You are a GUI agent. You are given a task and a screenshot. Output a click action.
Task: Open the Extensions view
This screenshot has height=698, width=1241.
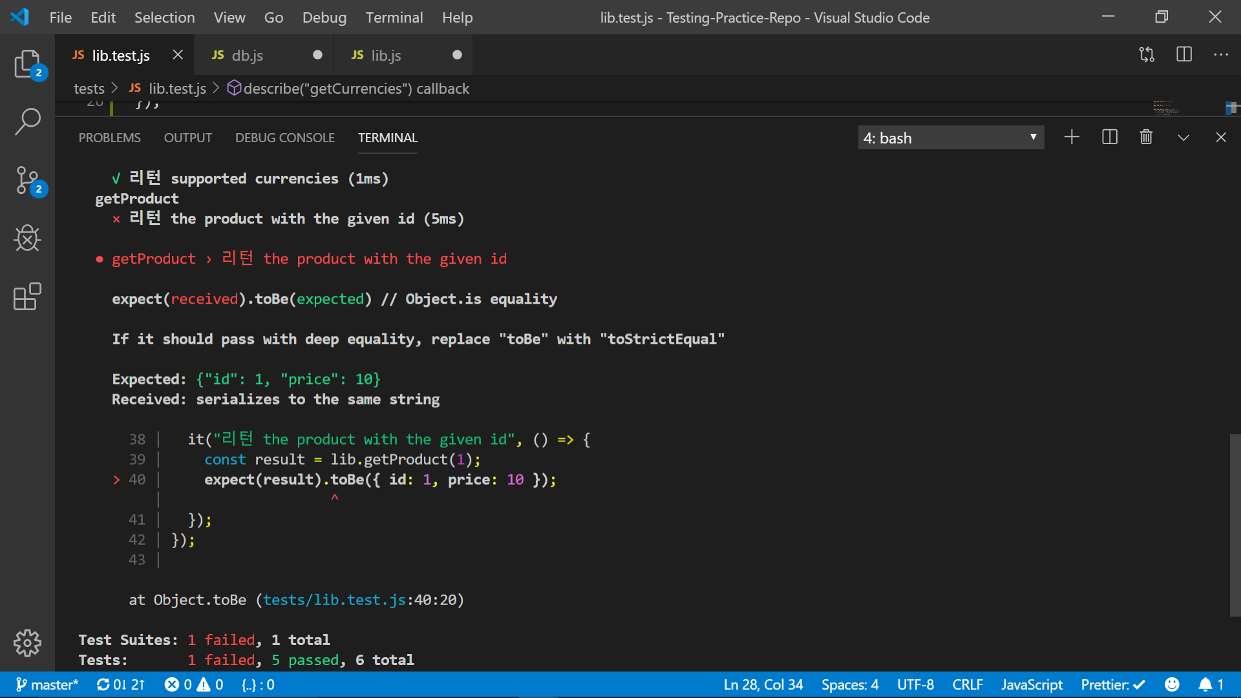pyautogui.click(x=28, y=297)
